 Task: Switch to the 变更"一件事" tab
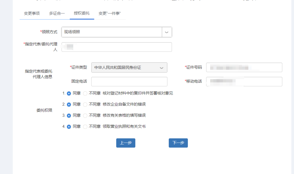click(x=110, y=13)
